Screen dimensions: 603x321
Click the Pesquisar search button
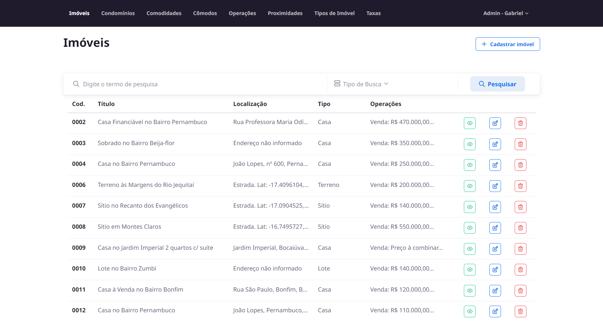pyautogui.click(x=498, y=84)
